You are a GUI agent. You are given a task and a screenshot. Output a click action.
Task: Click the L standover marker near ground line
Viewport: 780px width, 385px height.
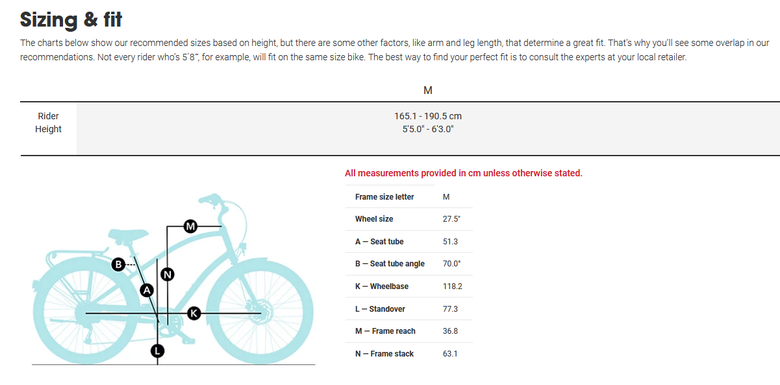point(157,351)
